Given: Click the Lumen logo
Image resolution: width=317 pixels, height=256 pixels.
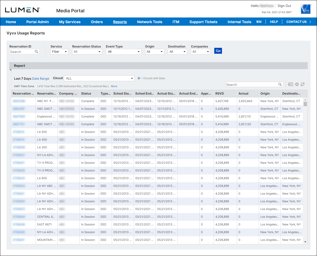Looking at the screenshot, I should coord(23,10).
